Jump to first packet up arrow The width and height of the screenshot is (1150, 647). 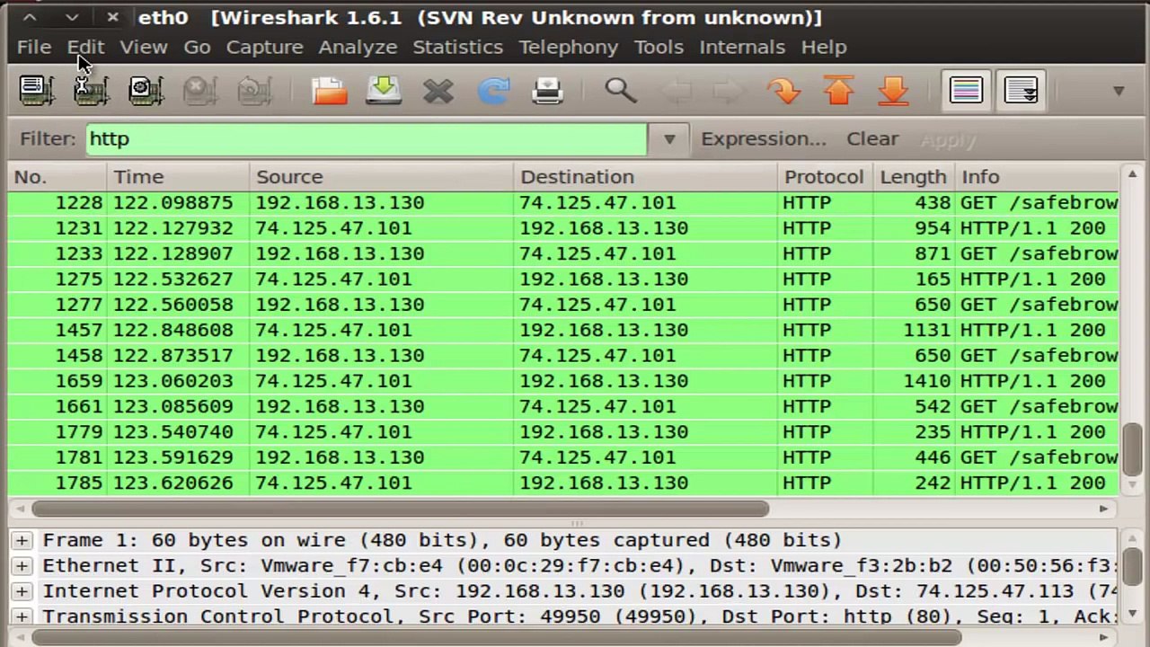[839, 90]
